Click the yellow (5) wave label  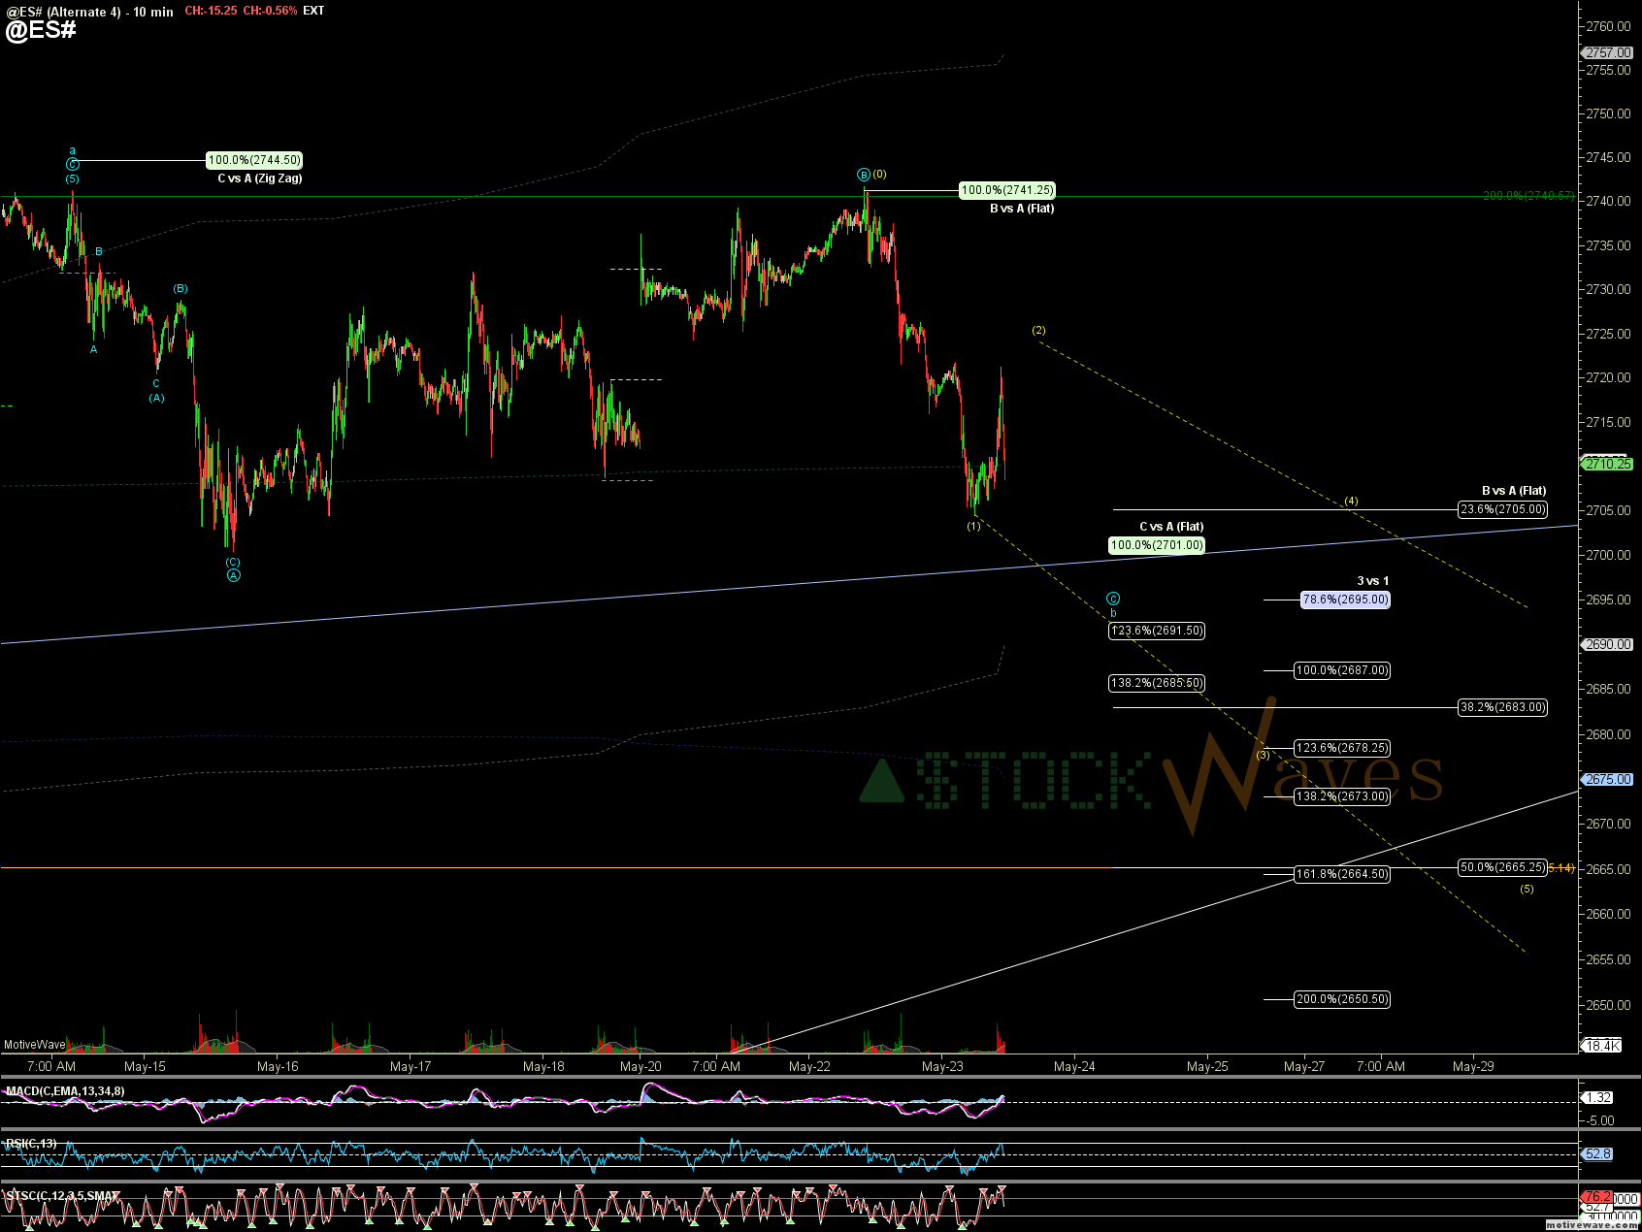point(1527,889)
